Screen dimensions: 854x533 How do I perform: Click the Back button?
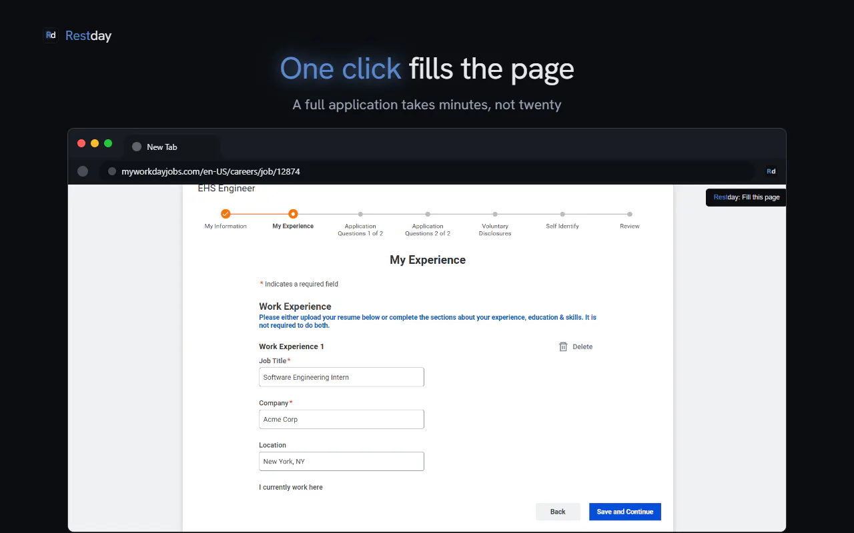coord(558,512)
